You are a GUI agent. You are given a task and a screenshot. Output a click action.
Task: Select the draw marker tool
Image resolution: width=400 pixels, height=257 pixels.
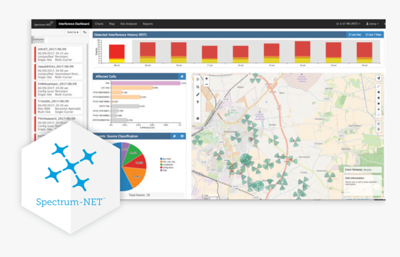[x=379, y=109]
